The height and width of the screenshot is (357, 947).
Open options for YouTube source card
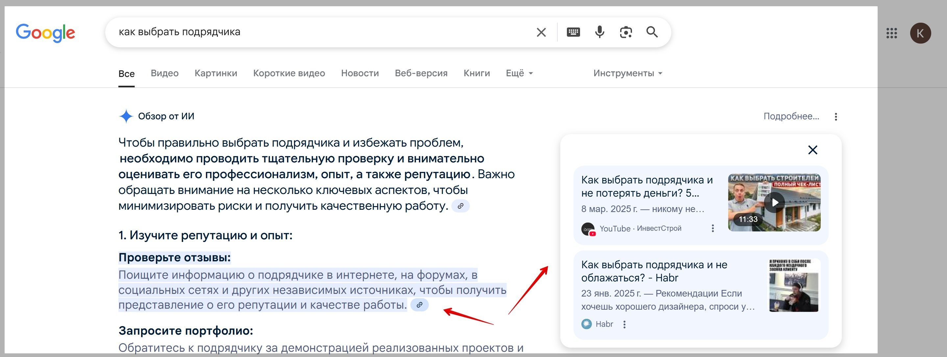click(713, 228)
